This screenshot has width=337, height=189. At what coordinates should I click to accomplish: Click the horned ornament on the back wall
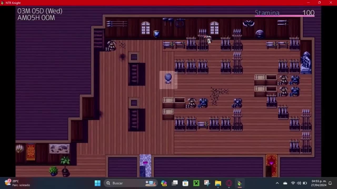(249, 24)
